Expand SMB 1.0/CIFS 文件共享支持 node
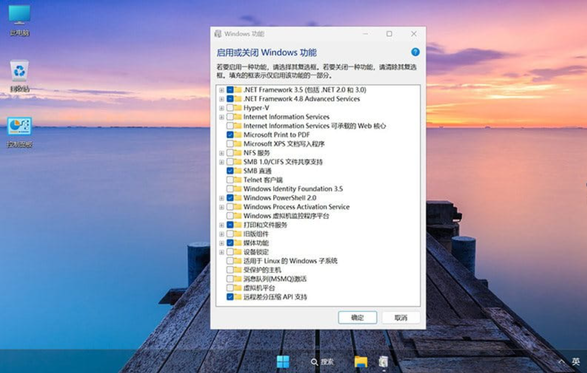This screenshot has width=587, height=373. (x=222, y=162)
